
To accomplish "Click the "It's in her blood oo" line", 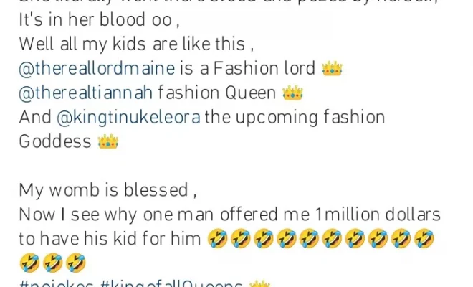I will pyautogui.click(x=99, y=20).
